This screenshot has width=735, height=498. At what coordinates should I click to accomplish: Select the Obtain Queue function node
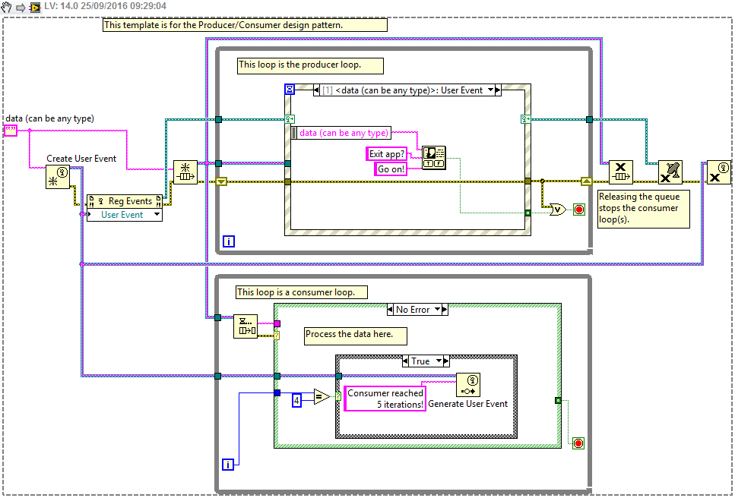coord(185,172)
